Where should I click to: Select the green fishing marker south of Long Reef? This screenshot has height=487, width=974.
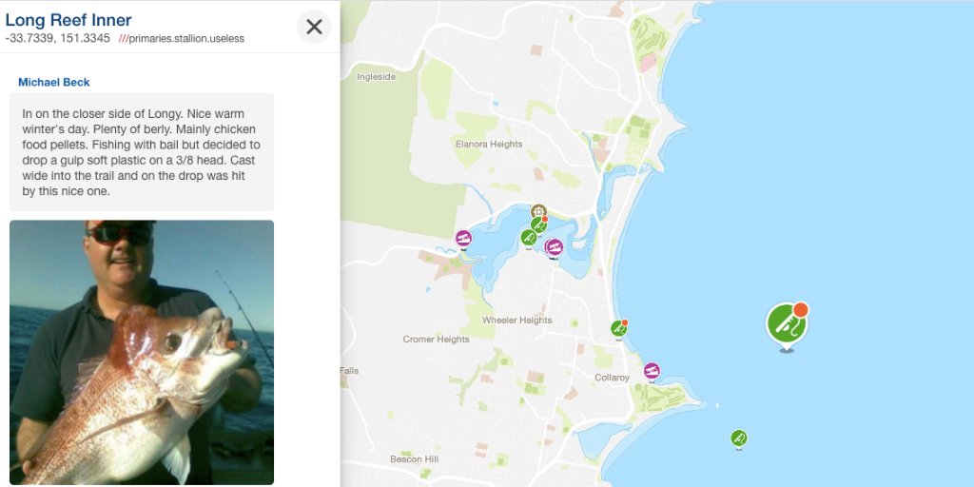point(738,438)
